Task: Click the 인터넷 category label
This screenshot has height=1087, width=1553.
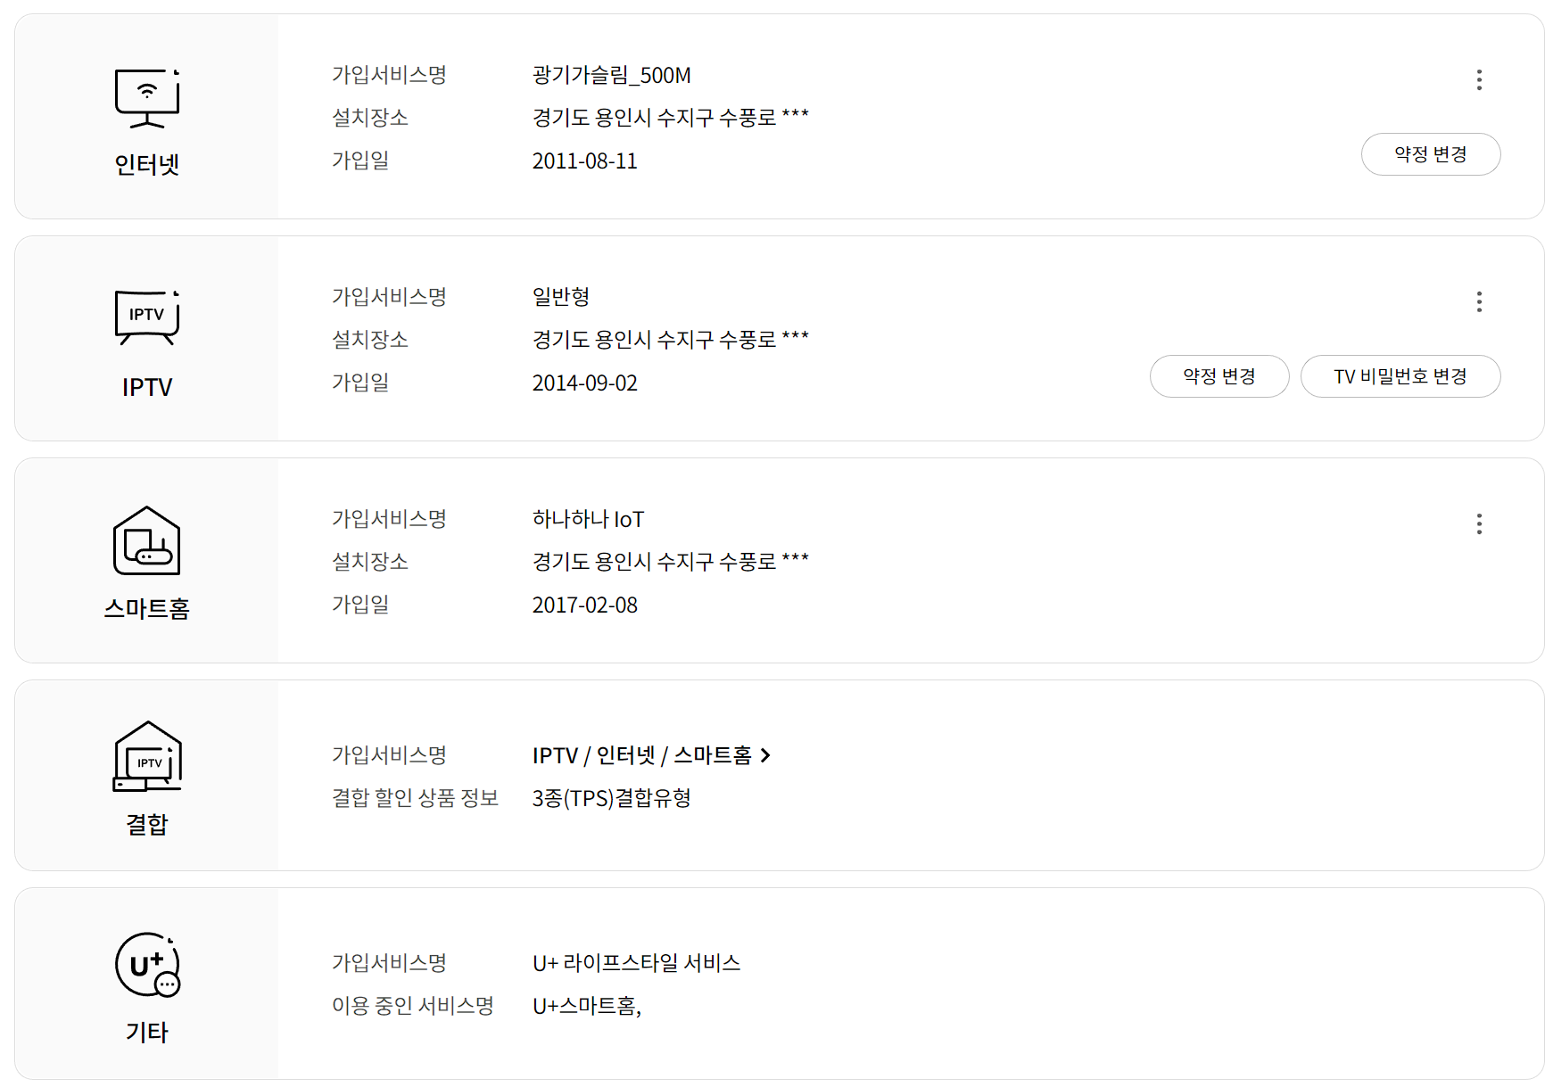Action: (147, 165)
